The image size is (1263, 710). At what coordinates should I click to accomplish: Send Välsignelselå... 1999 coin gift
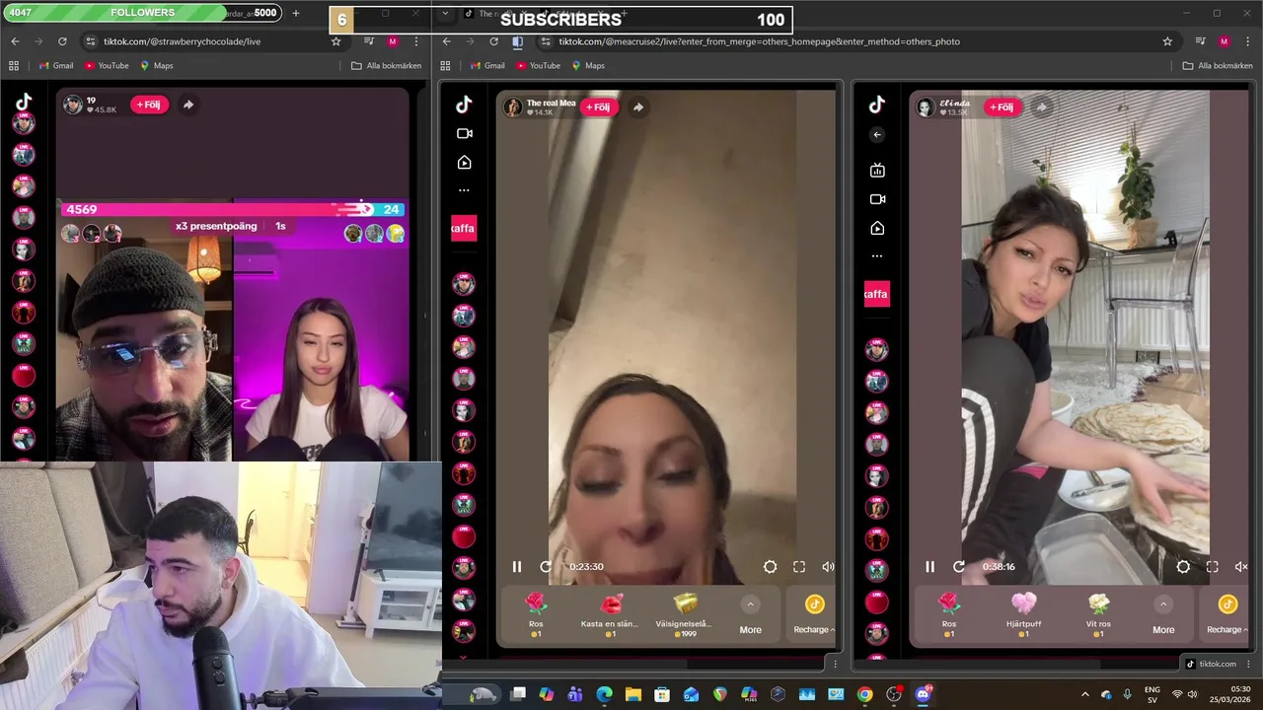(684, 613)
